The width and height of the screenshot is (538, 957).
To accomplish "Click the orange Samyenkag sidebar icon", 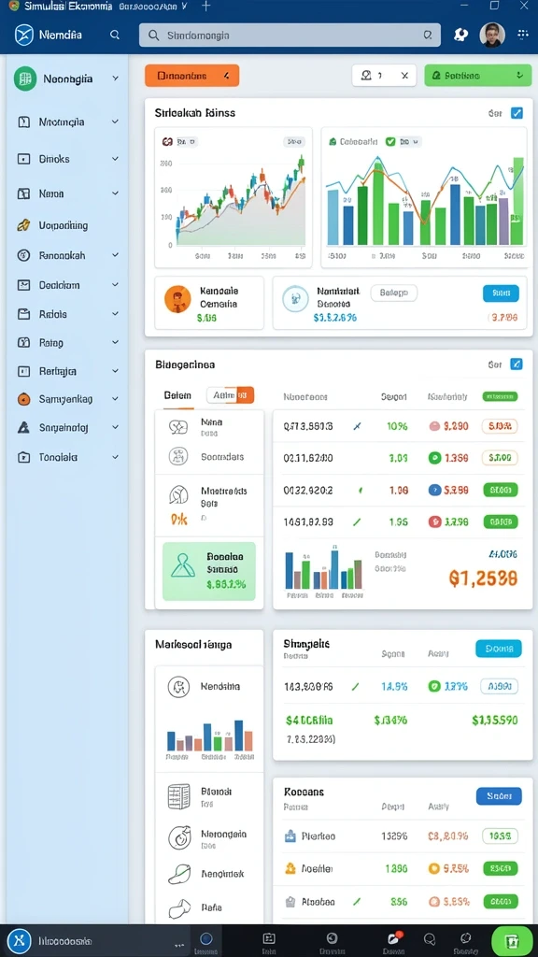I will coord(23,399).
